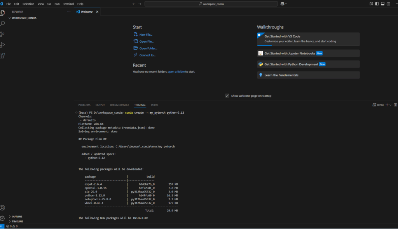Split the terminal with the split icon
The image size is (398, 229).
click(395, 105)
